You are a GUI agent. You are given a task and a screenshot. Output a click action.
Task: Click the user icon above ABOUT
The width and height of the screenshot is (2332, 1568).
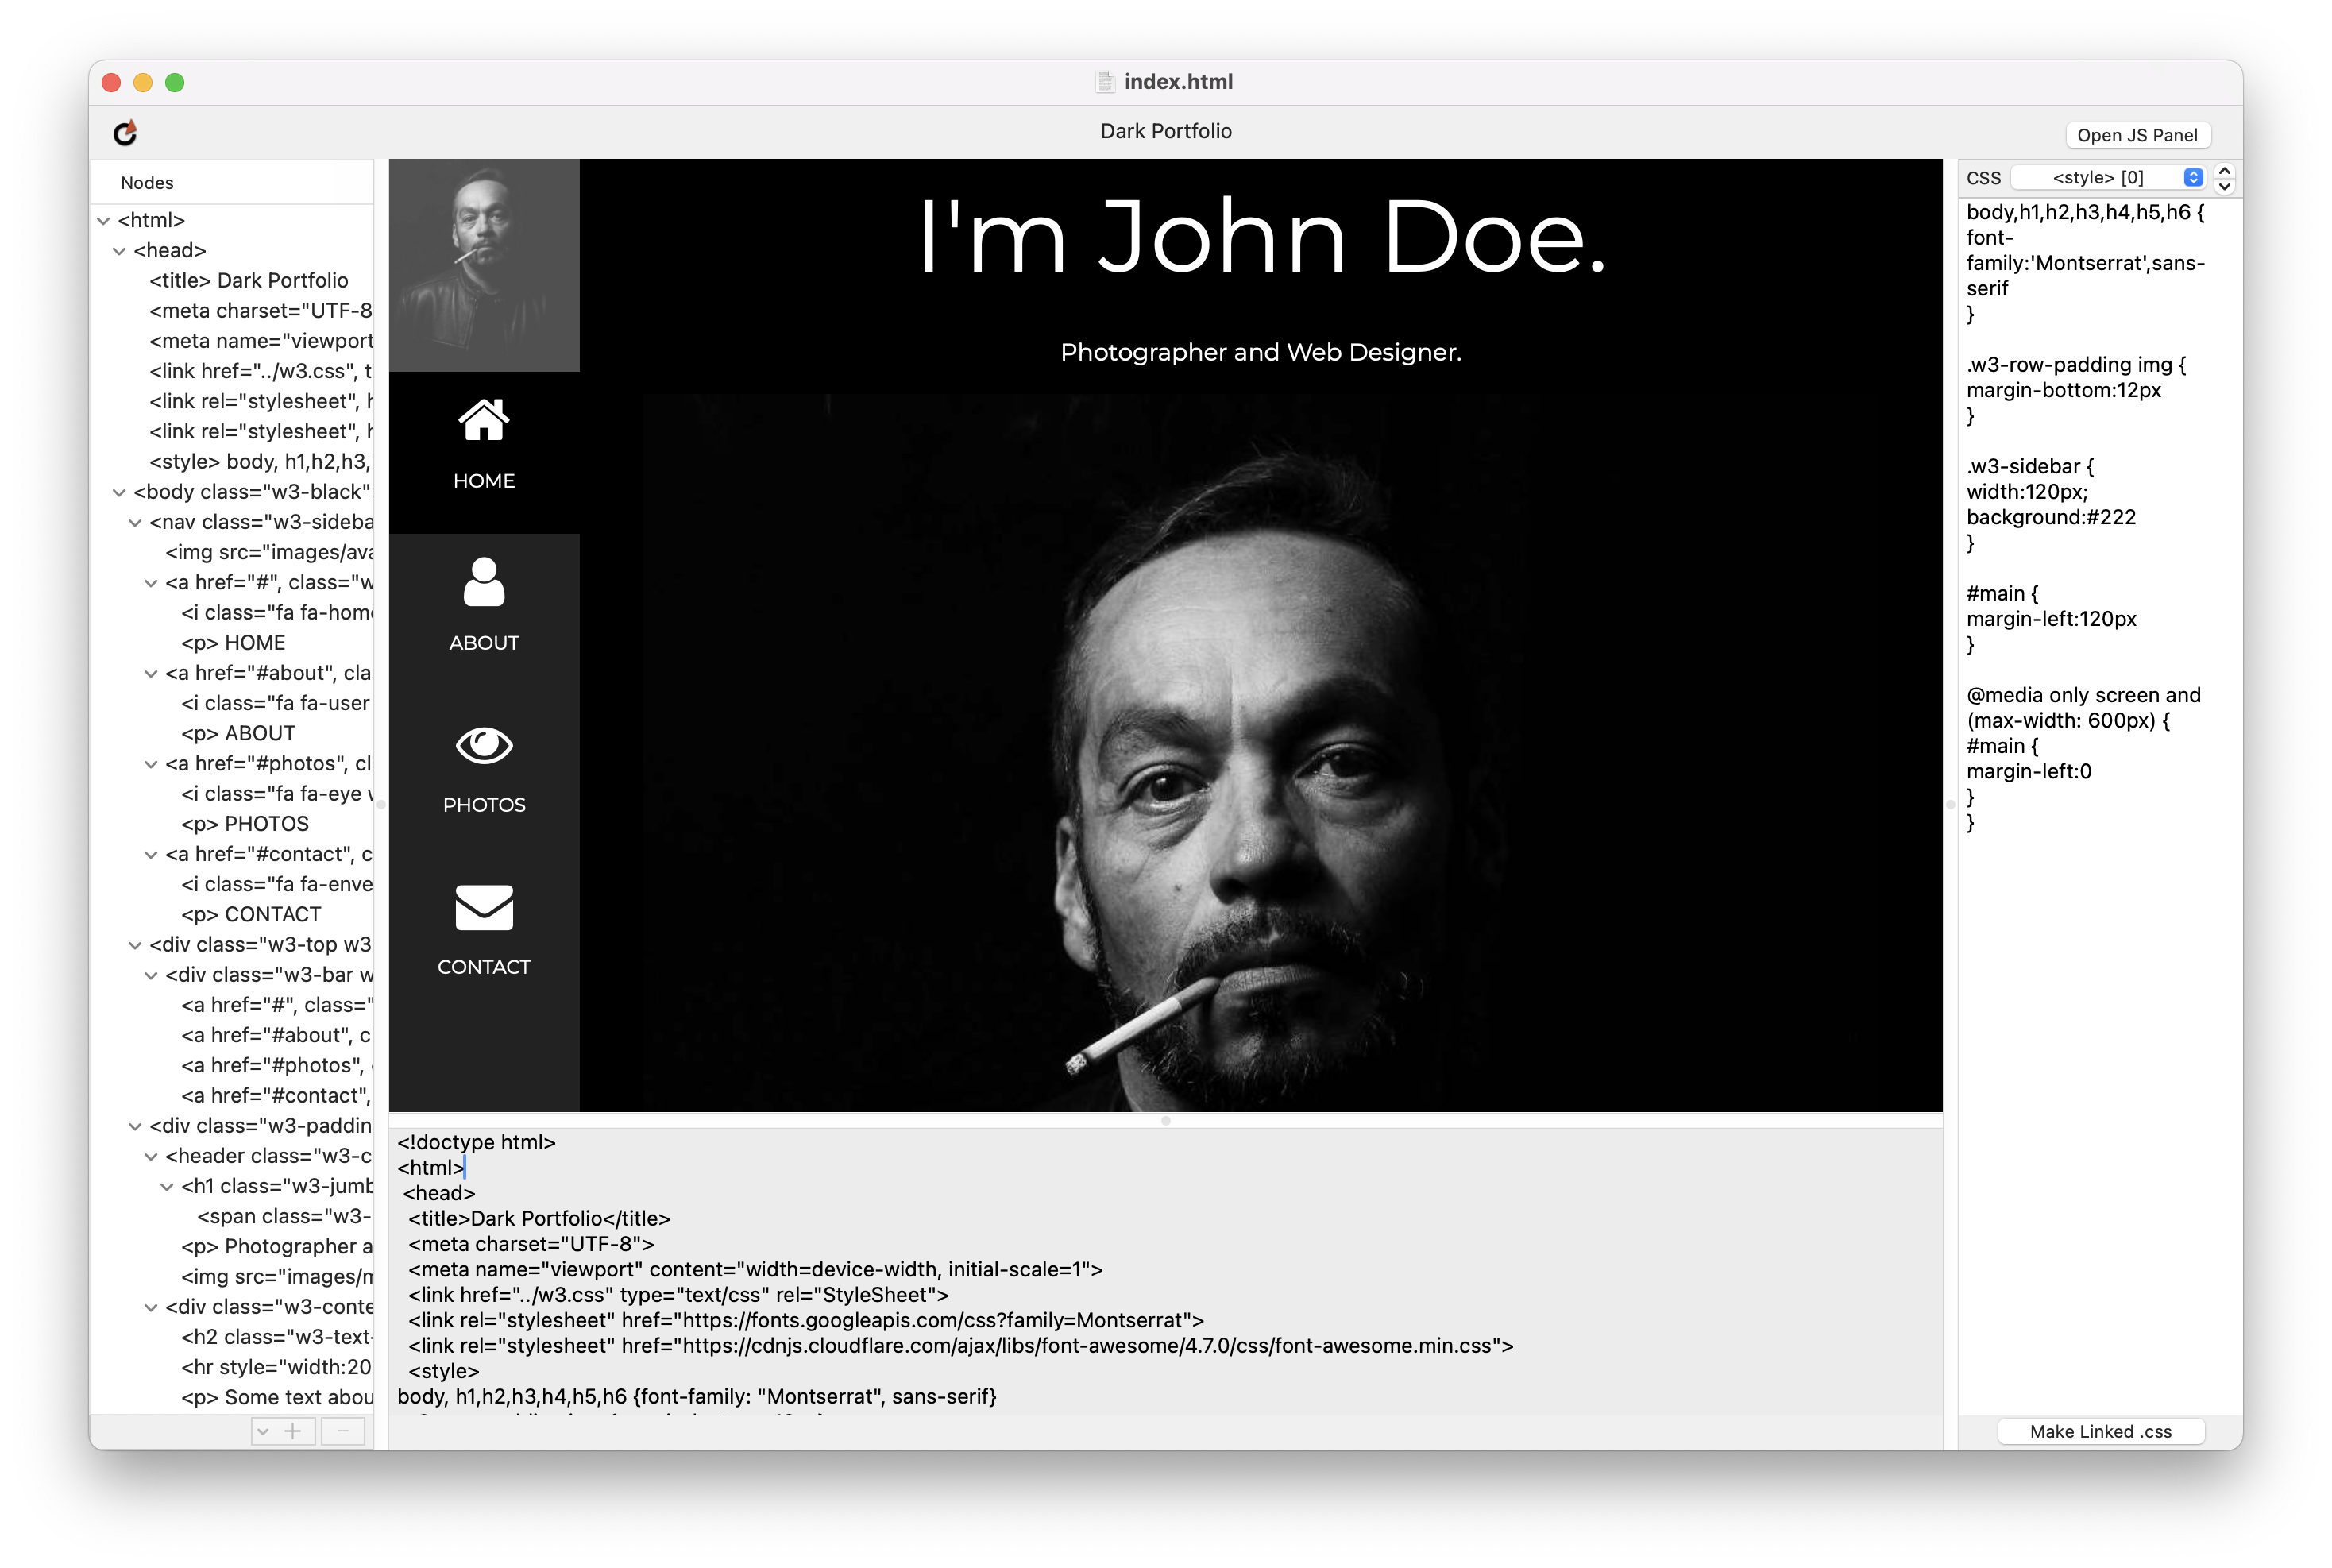click(x=484, y=582)
